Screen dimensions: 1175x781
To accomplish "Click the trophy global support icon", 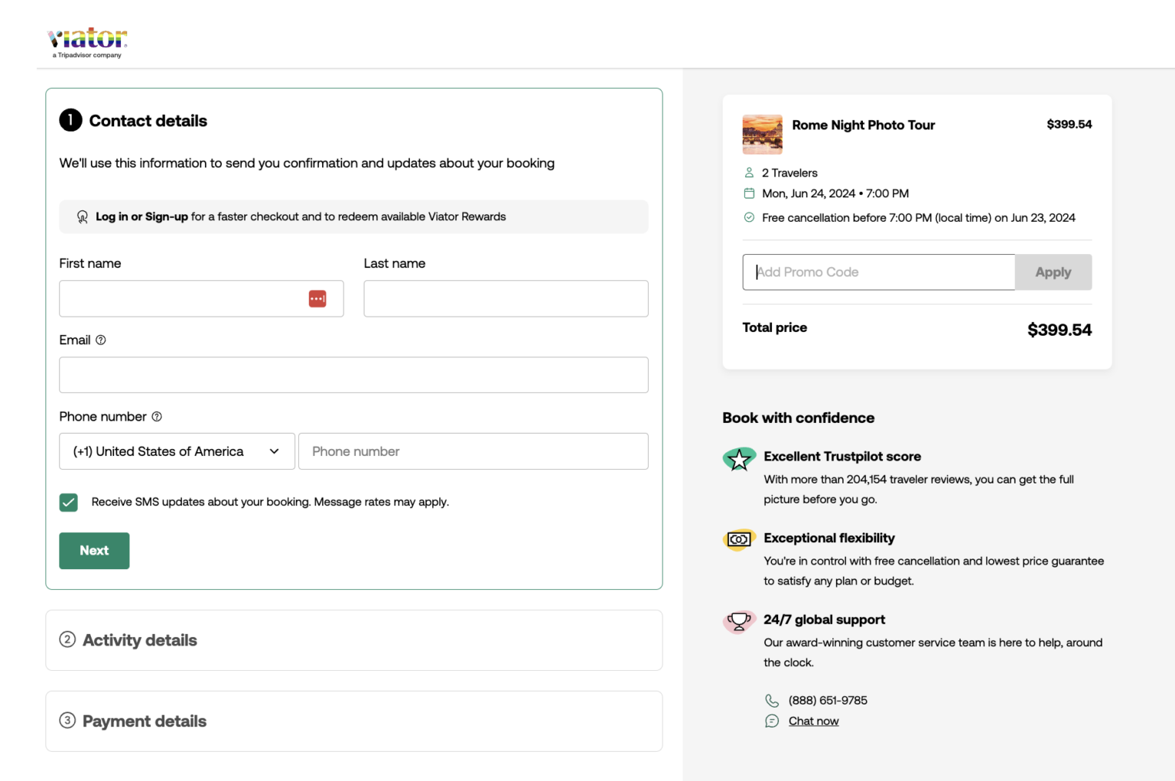I will point(739,621).
